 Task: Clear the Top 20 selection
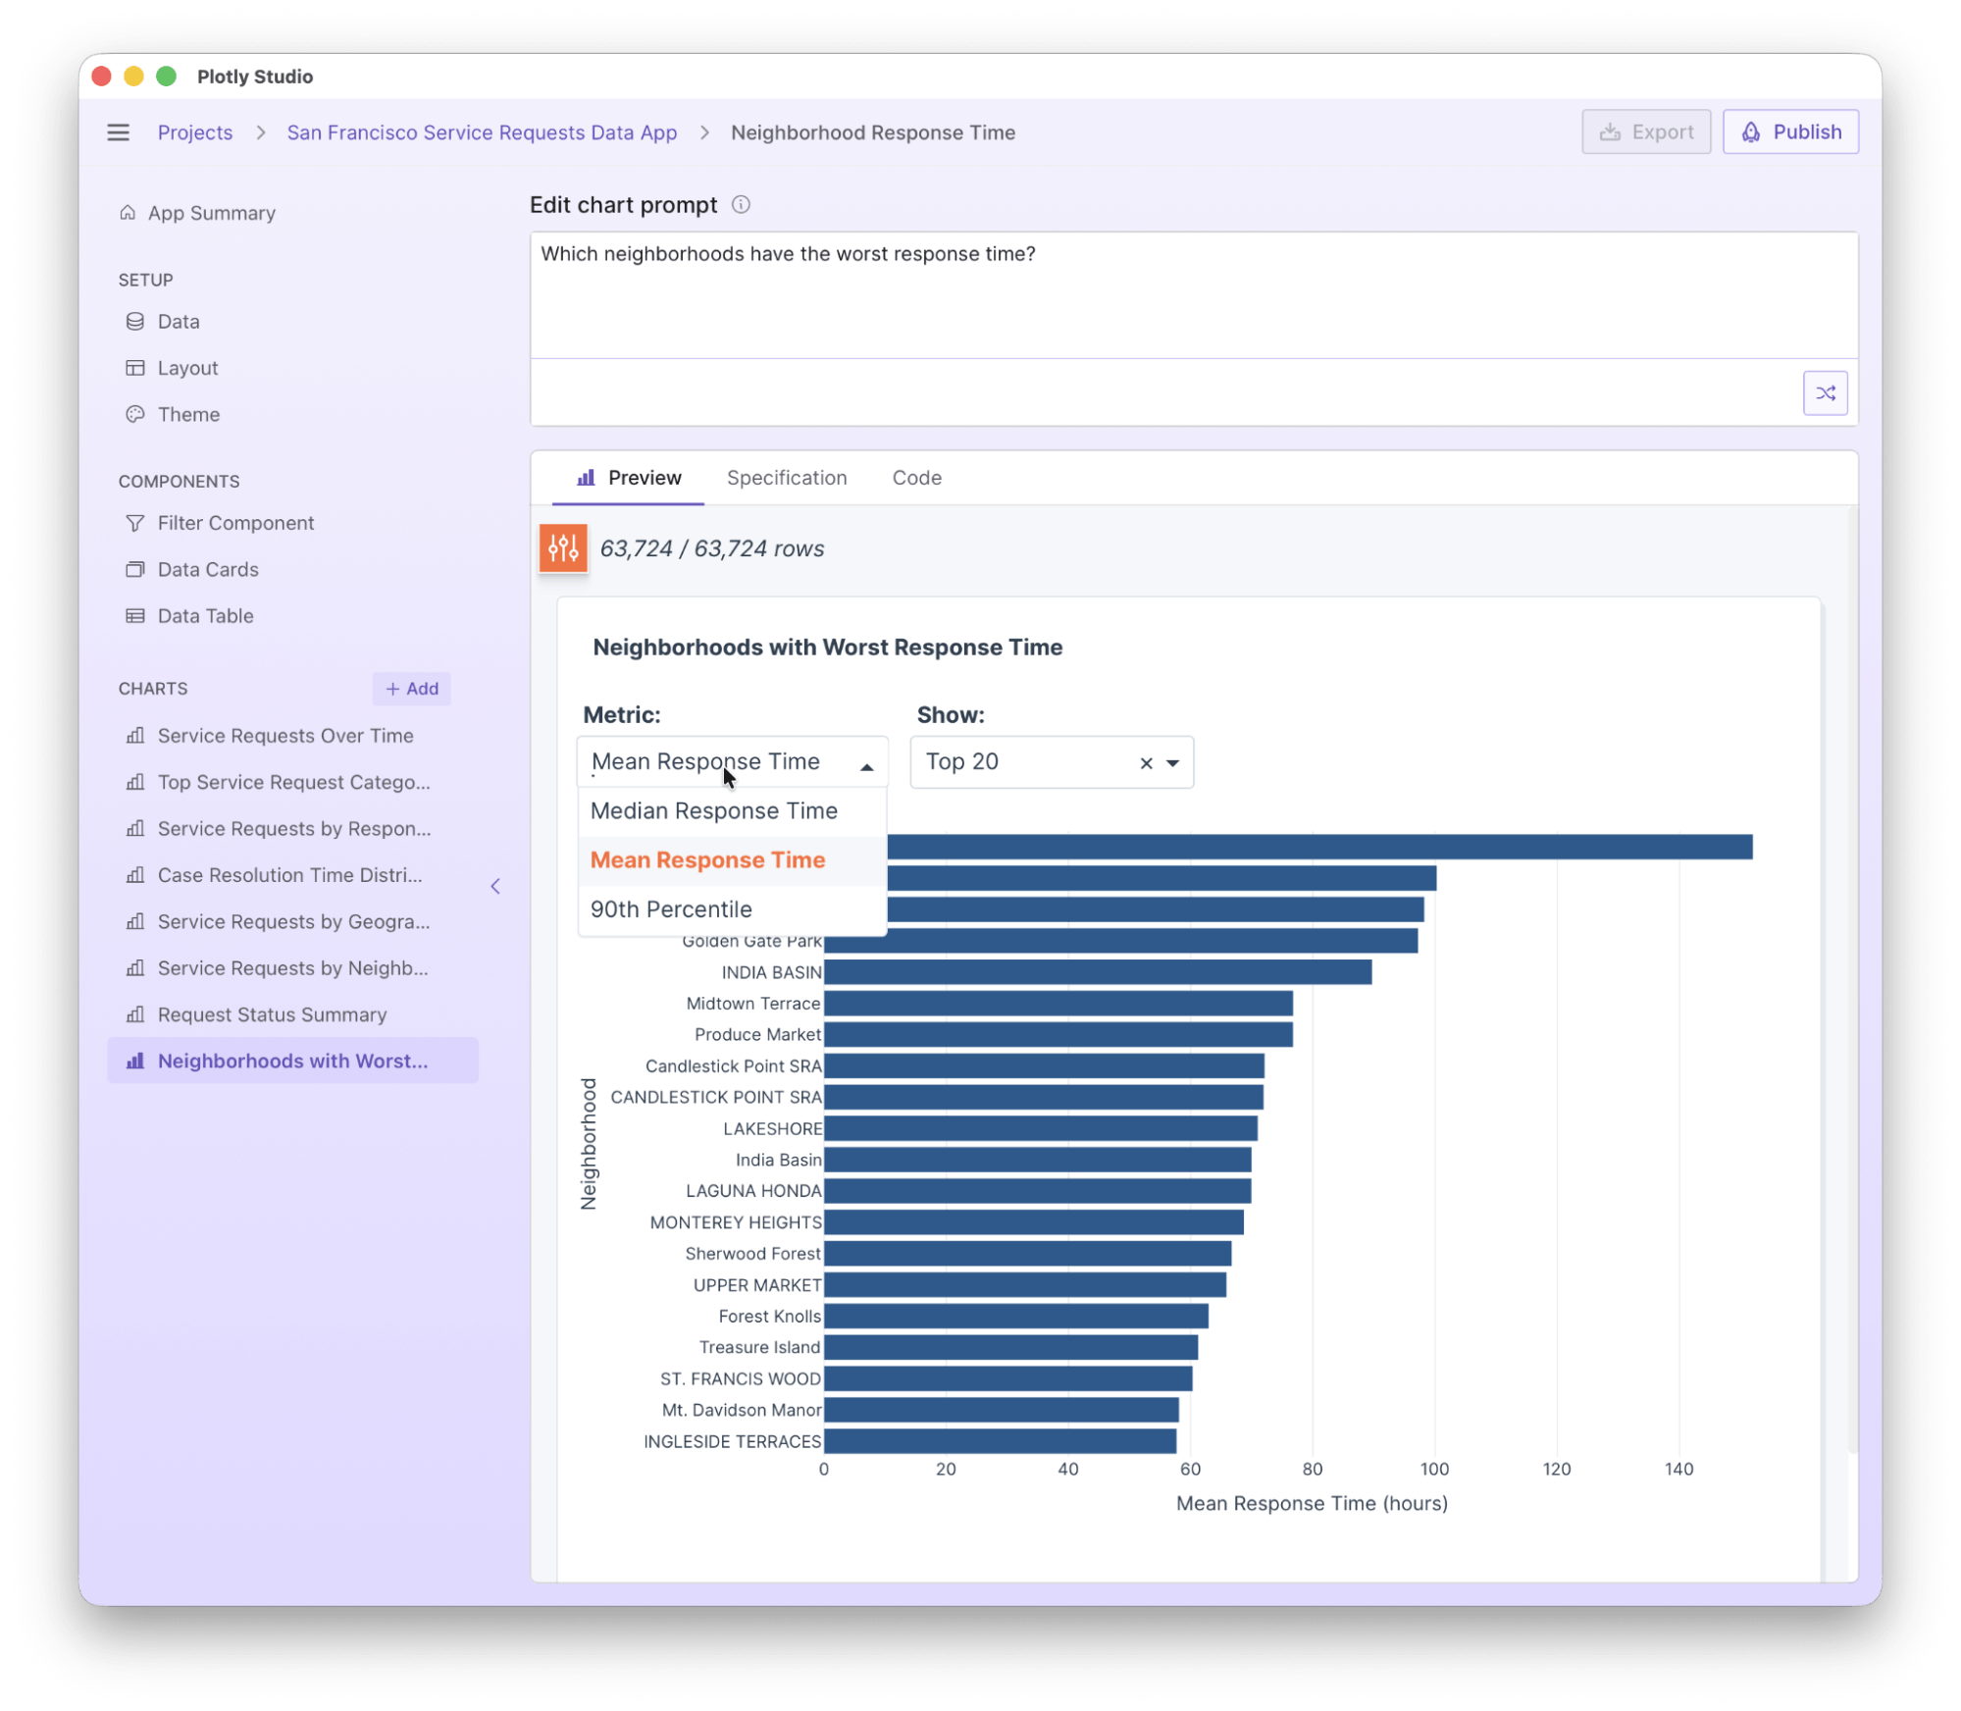tap(1146, 763)
